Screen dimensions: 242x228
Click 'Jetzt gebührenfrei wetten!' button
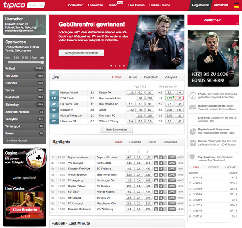coord(81,53)
